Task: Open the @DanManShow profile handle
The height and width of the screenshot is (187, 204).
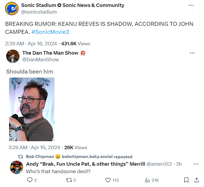Action: (x=41, y=60)
